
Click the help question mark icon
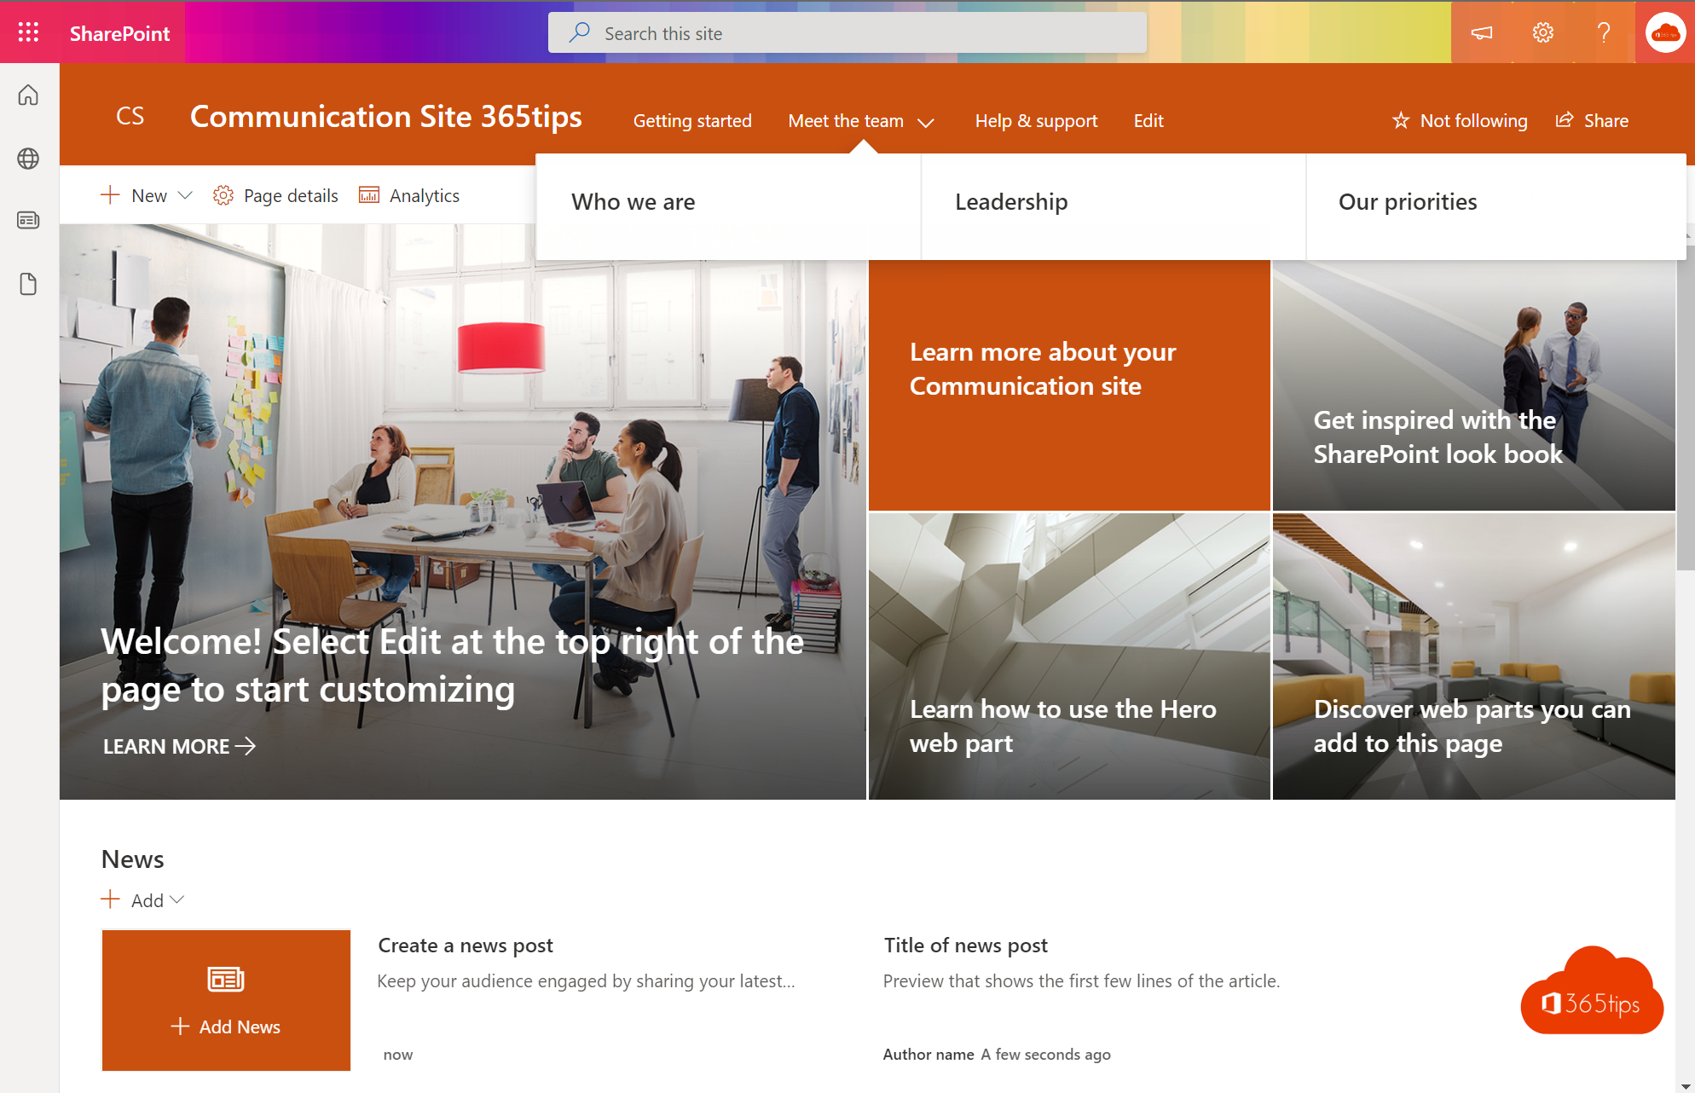coord(1604,32)
